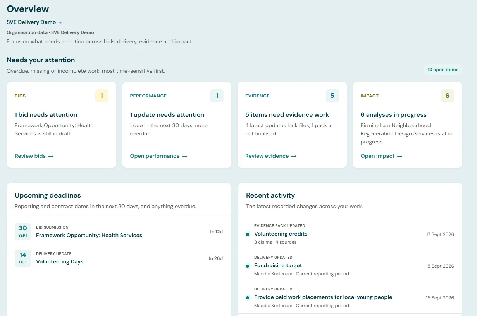Click the Recent activity heading
Image resolution: width=477 pixels, height=316 pixels.
270,195
